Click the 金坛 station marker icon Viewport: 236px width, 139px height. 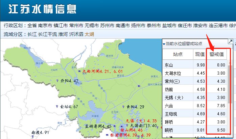[x=57, y=106]
